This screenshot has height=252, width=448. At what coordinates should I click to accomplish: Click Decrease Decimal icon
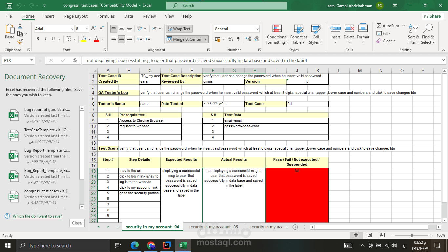[256, 39]
